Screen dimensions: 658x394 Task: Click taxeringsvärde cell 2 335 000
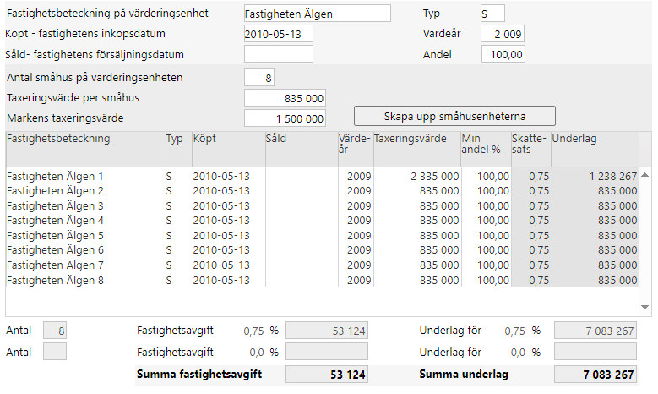(417, 176)
